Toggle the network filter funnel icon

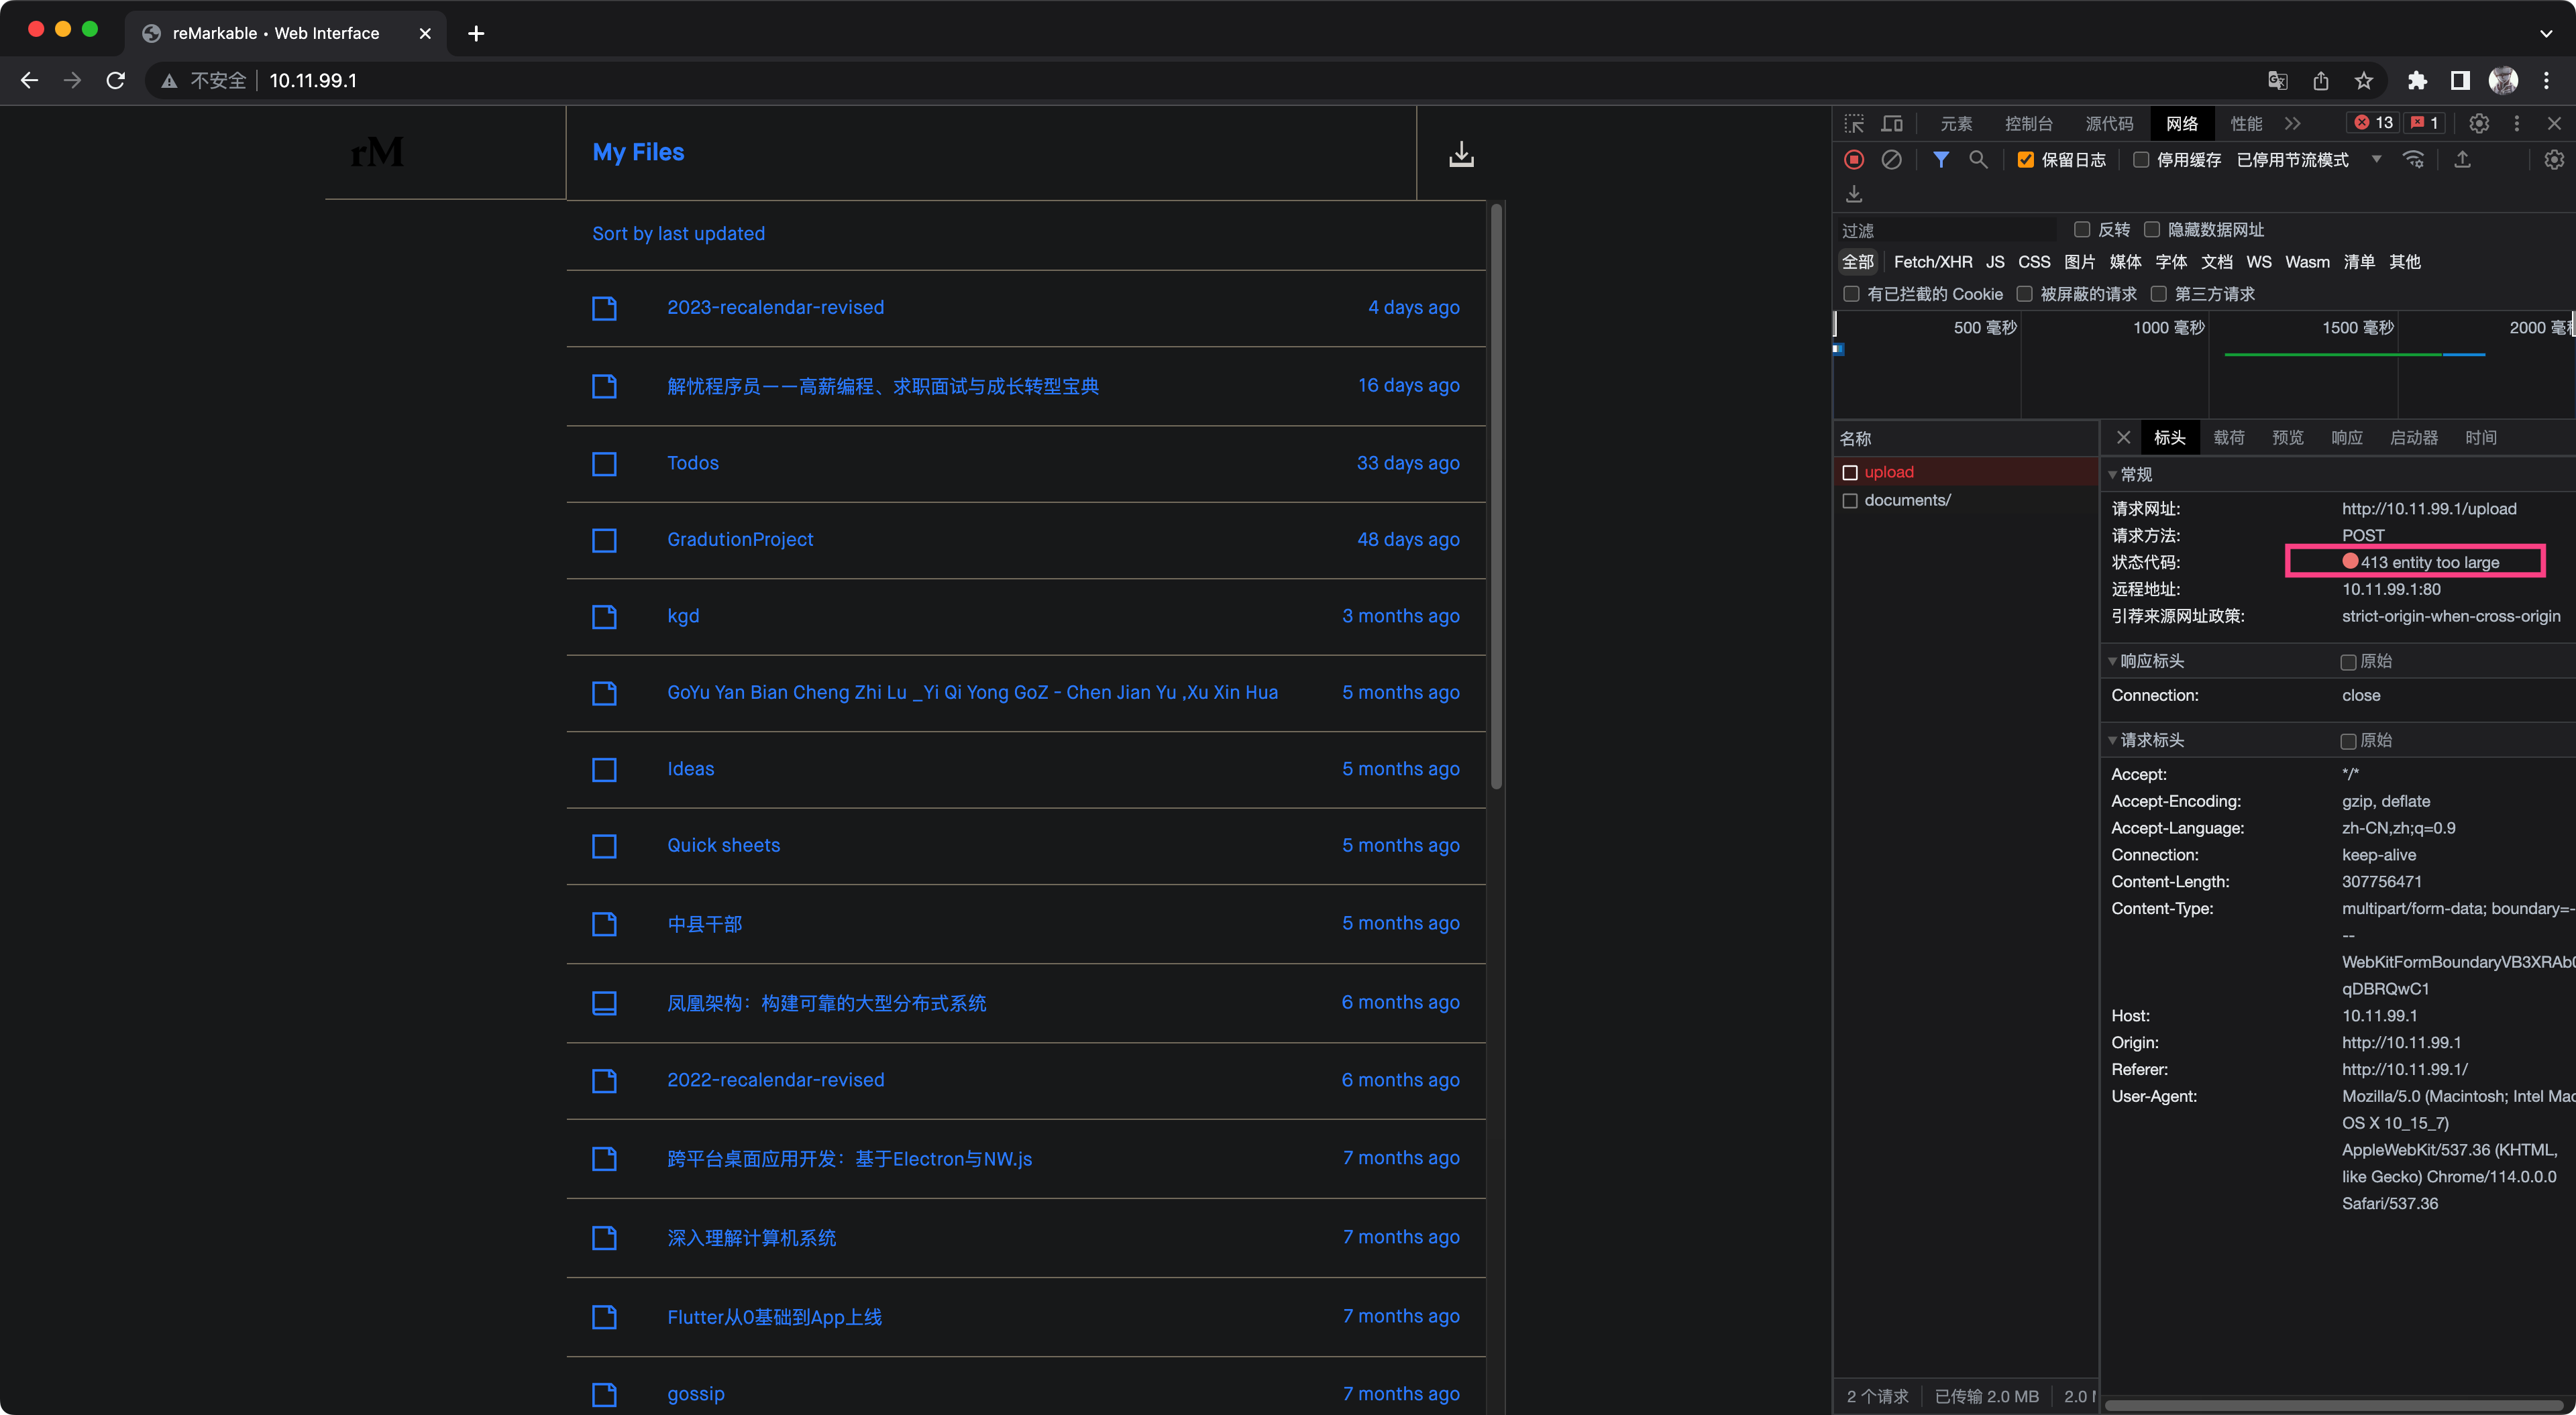[x=1940, y=159]
